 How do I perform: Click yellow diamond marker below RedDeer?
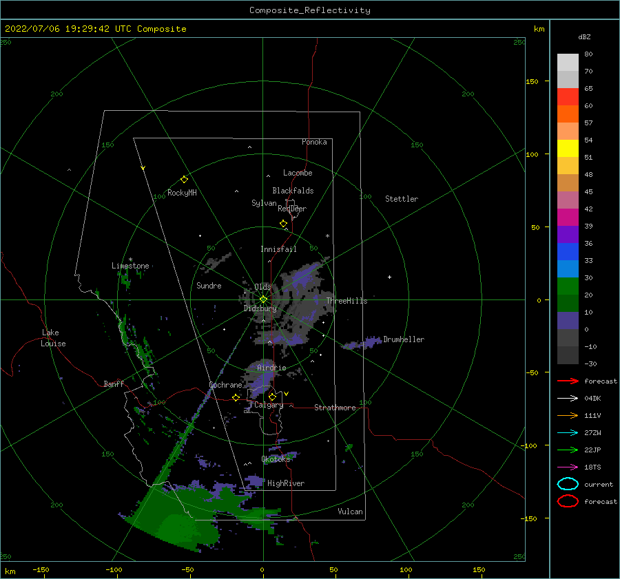point(284,224)
